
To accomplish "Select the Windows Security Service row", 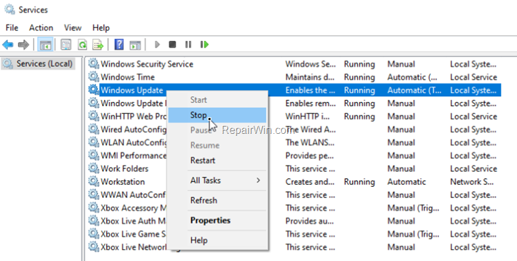I will pyautogui.click(x=294, y=64).
